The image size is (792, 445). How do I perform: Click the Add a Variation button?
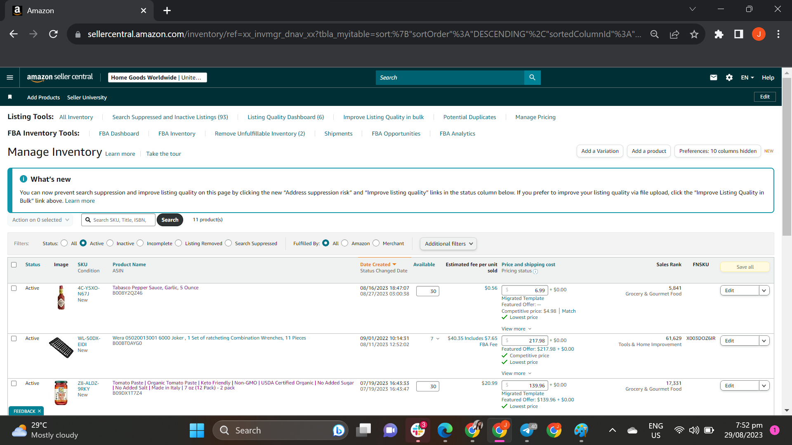coord(600,151)
